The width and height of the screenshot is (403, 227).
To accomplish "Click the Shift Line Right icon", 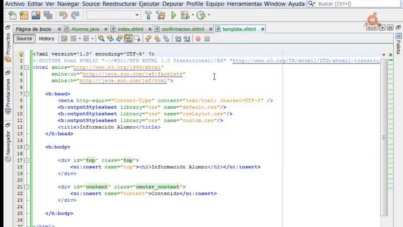I will tap(187, 38).
